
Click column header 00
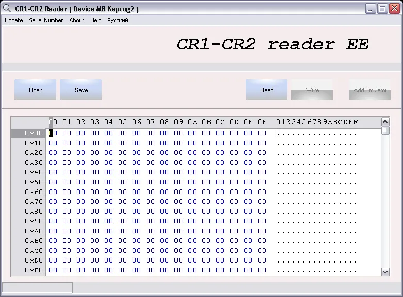pos(53,122)
